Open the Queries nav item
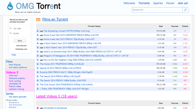 point(158,3)
